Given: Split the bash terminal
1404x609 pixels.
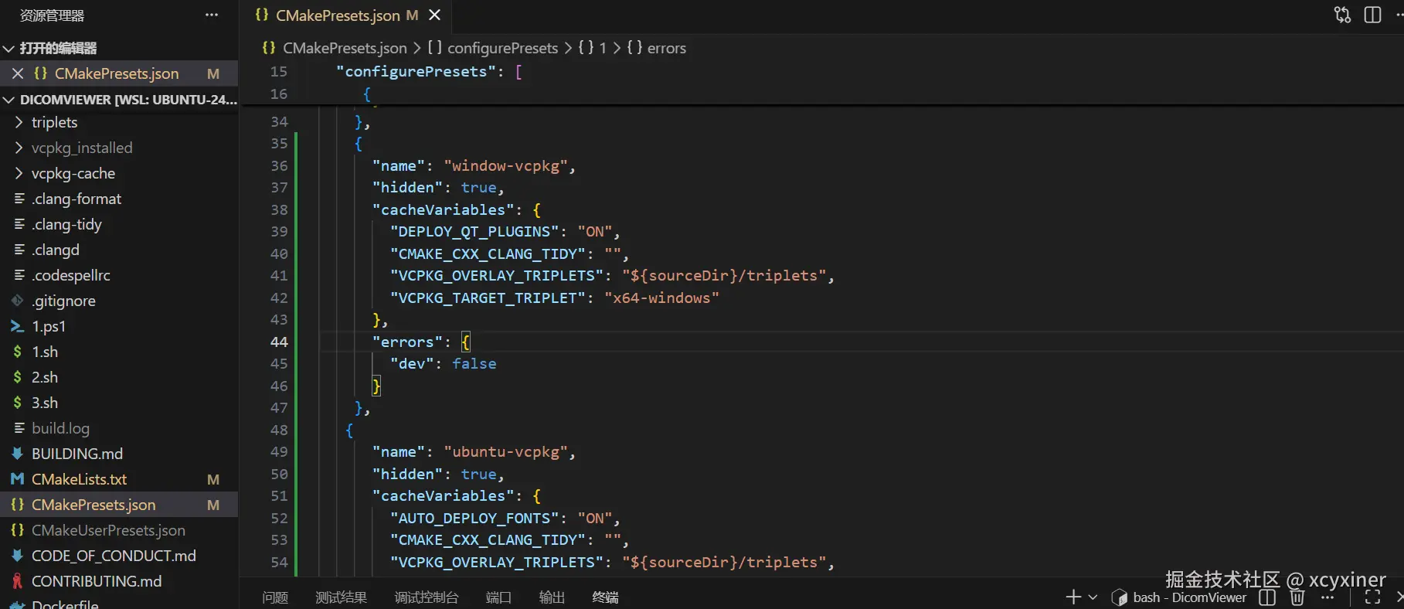Looking at the screenshot, I should pyautogui.click(x=1267, y=597).
